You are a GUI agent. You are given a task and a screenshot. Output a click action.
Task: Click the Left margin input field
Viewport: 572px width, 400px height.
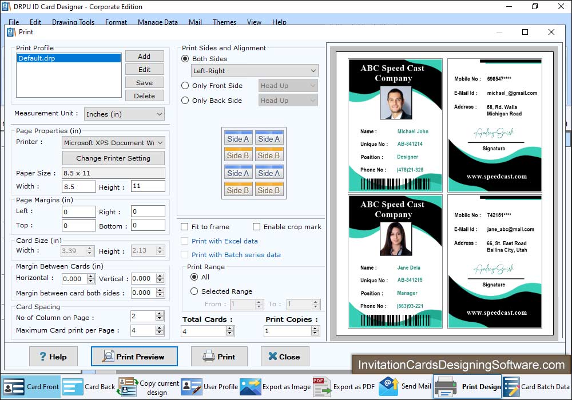tap(79, 211)
